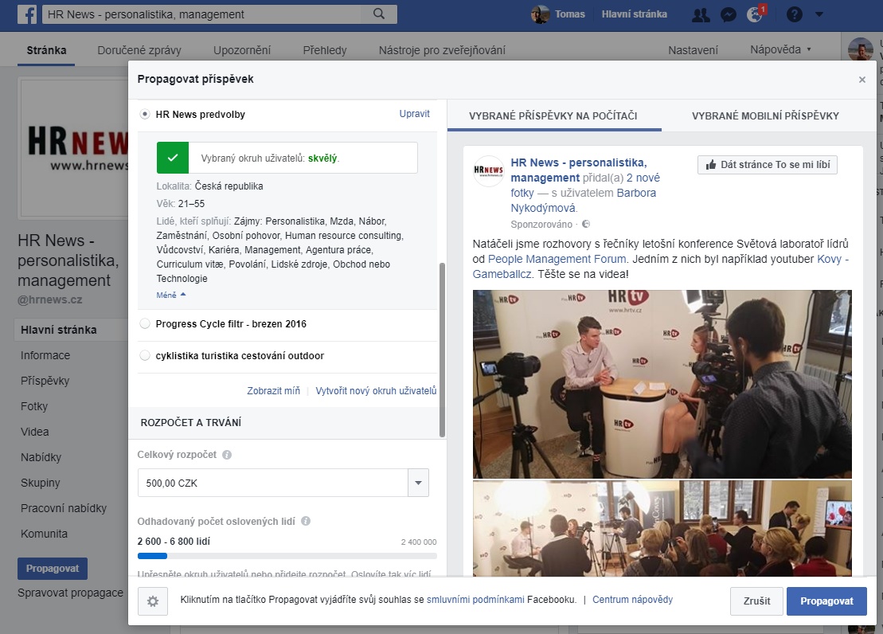Open smluvními podmínkami link

[x=475, y=600]
